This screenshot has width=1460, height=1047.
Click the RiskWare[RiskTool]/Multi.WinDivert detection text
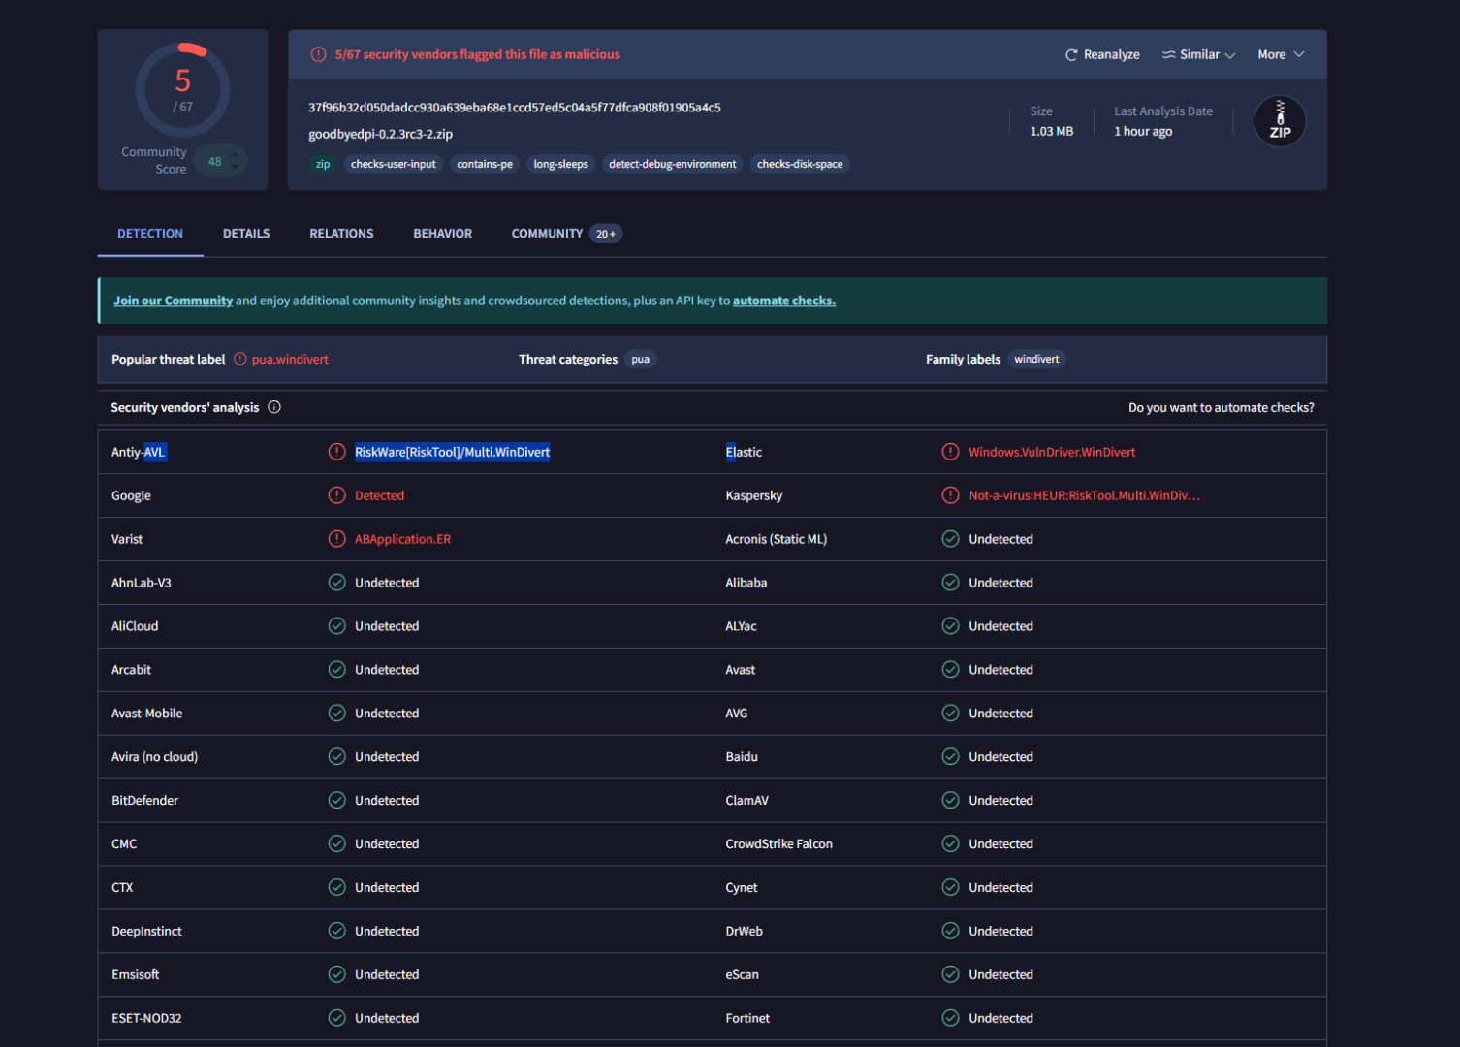coord(452,452)
